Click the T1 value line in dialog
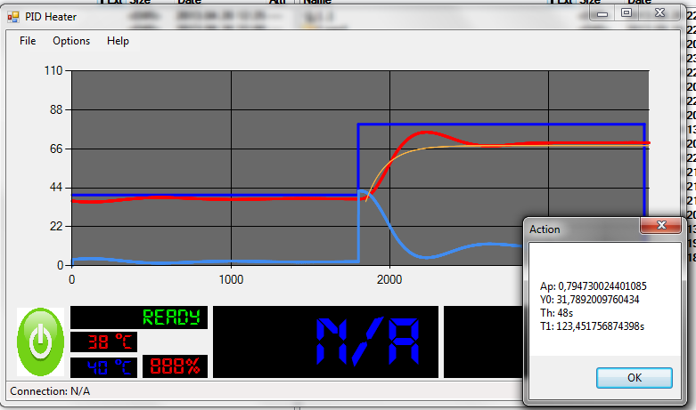Screen dimensions: 696x410 pos(592,326)
